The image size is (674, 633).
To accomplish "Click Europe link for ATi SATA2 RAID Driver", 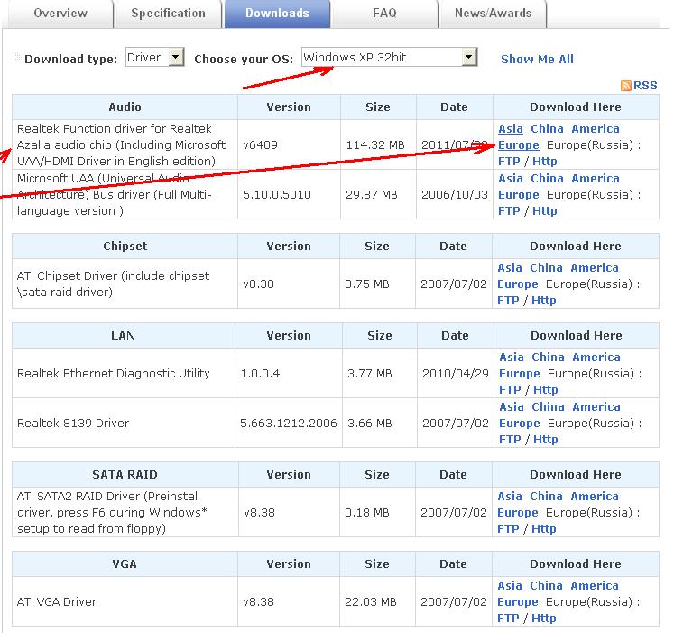I will point(518,513).
